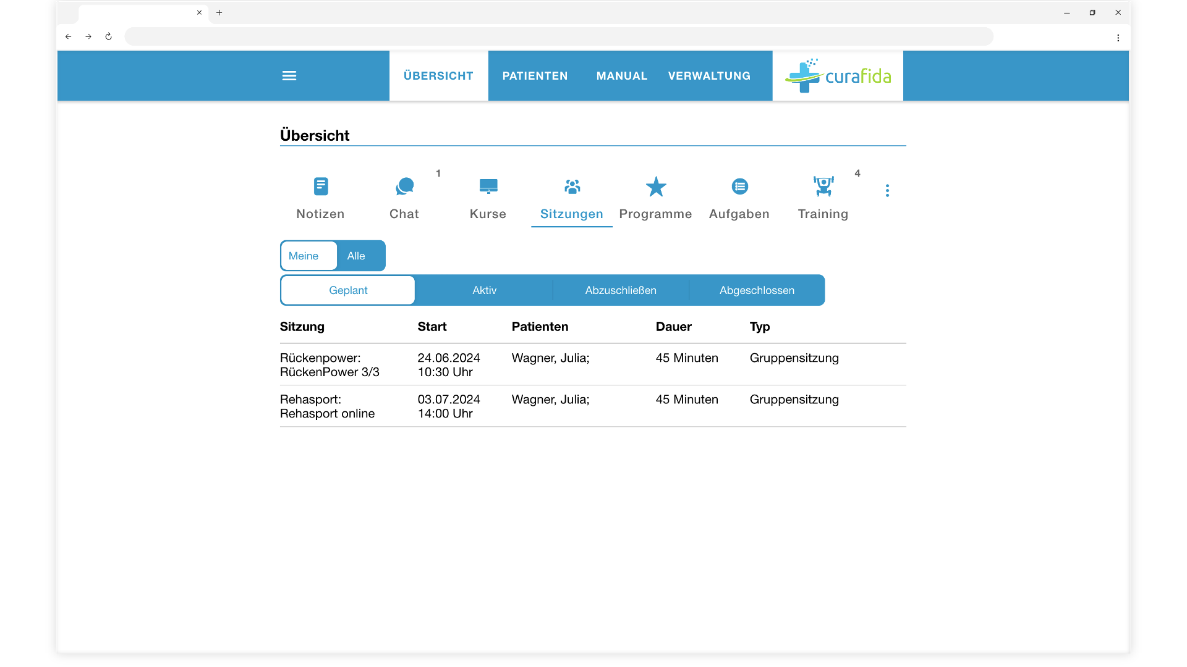This screenshot has height=667, width=1187.
Task: Go back in the browser
Action: [68, 36]
